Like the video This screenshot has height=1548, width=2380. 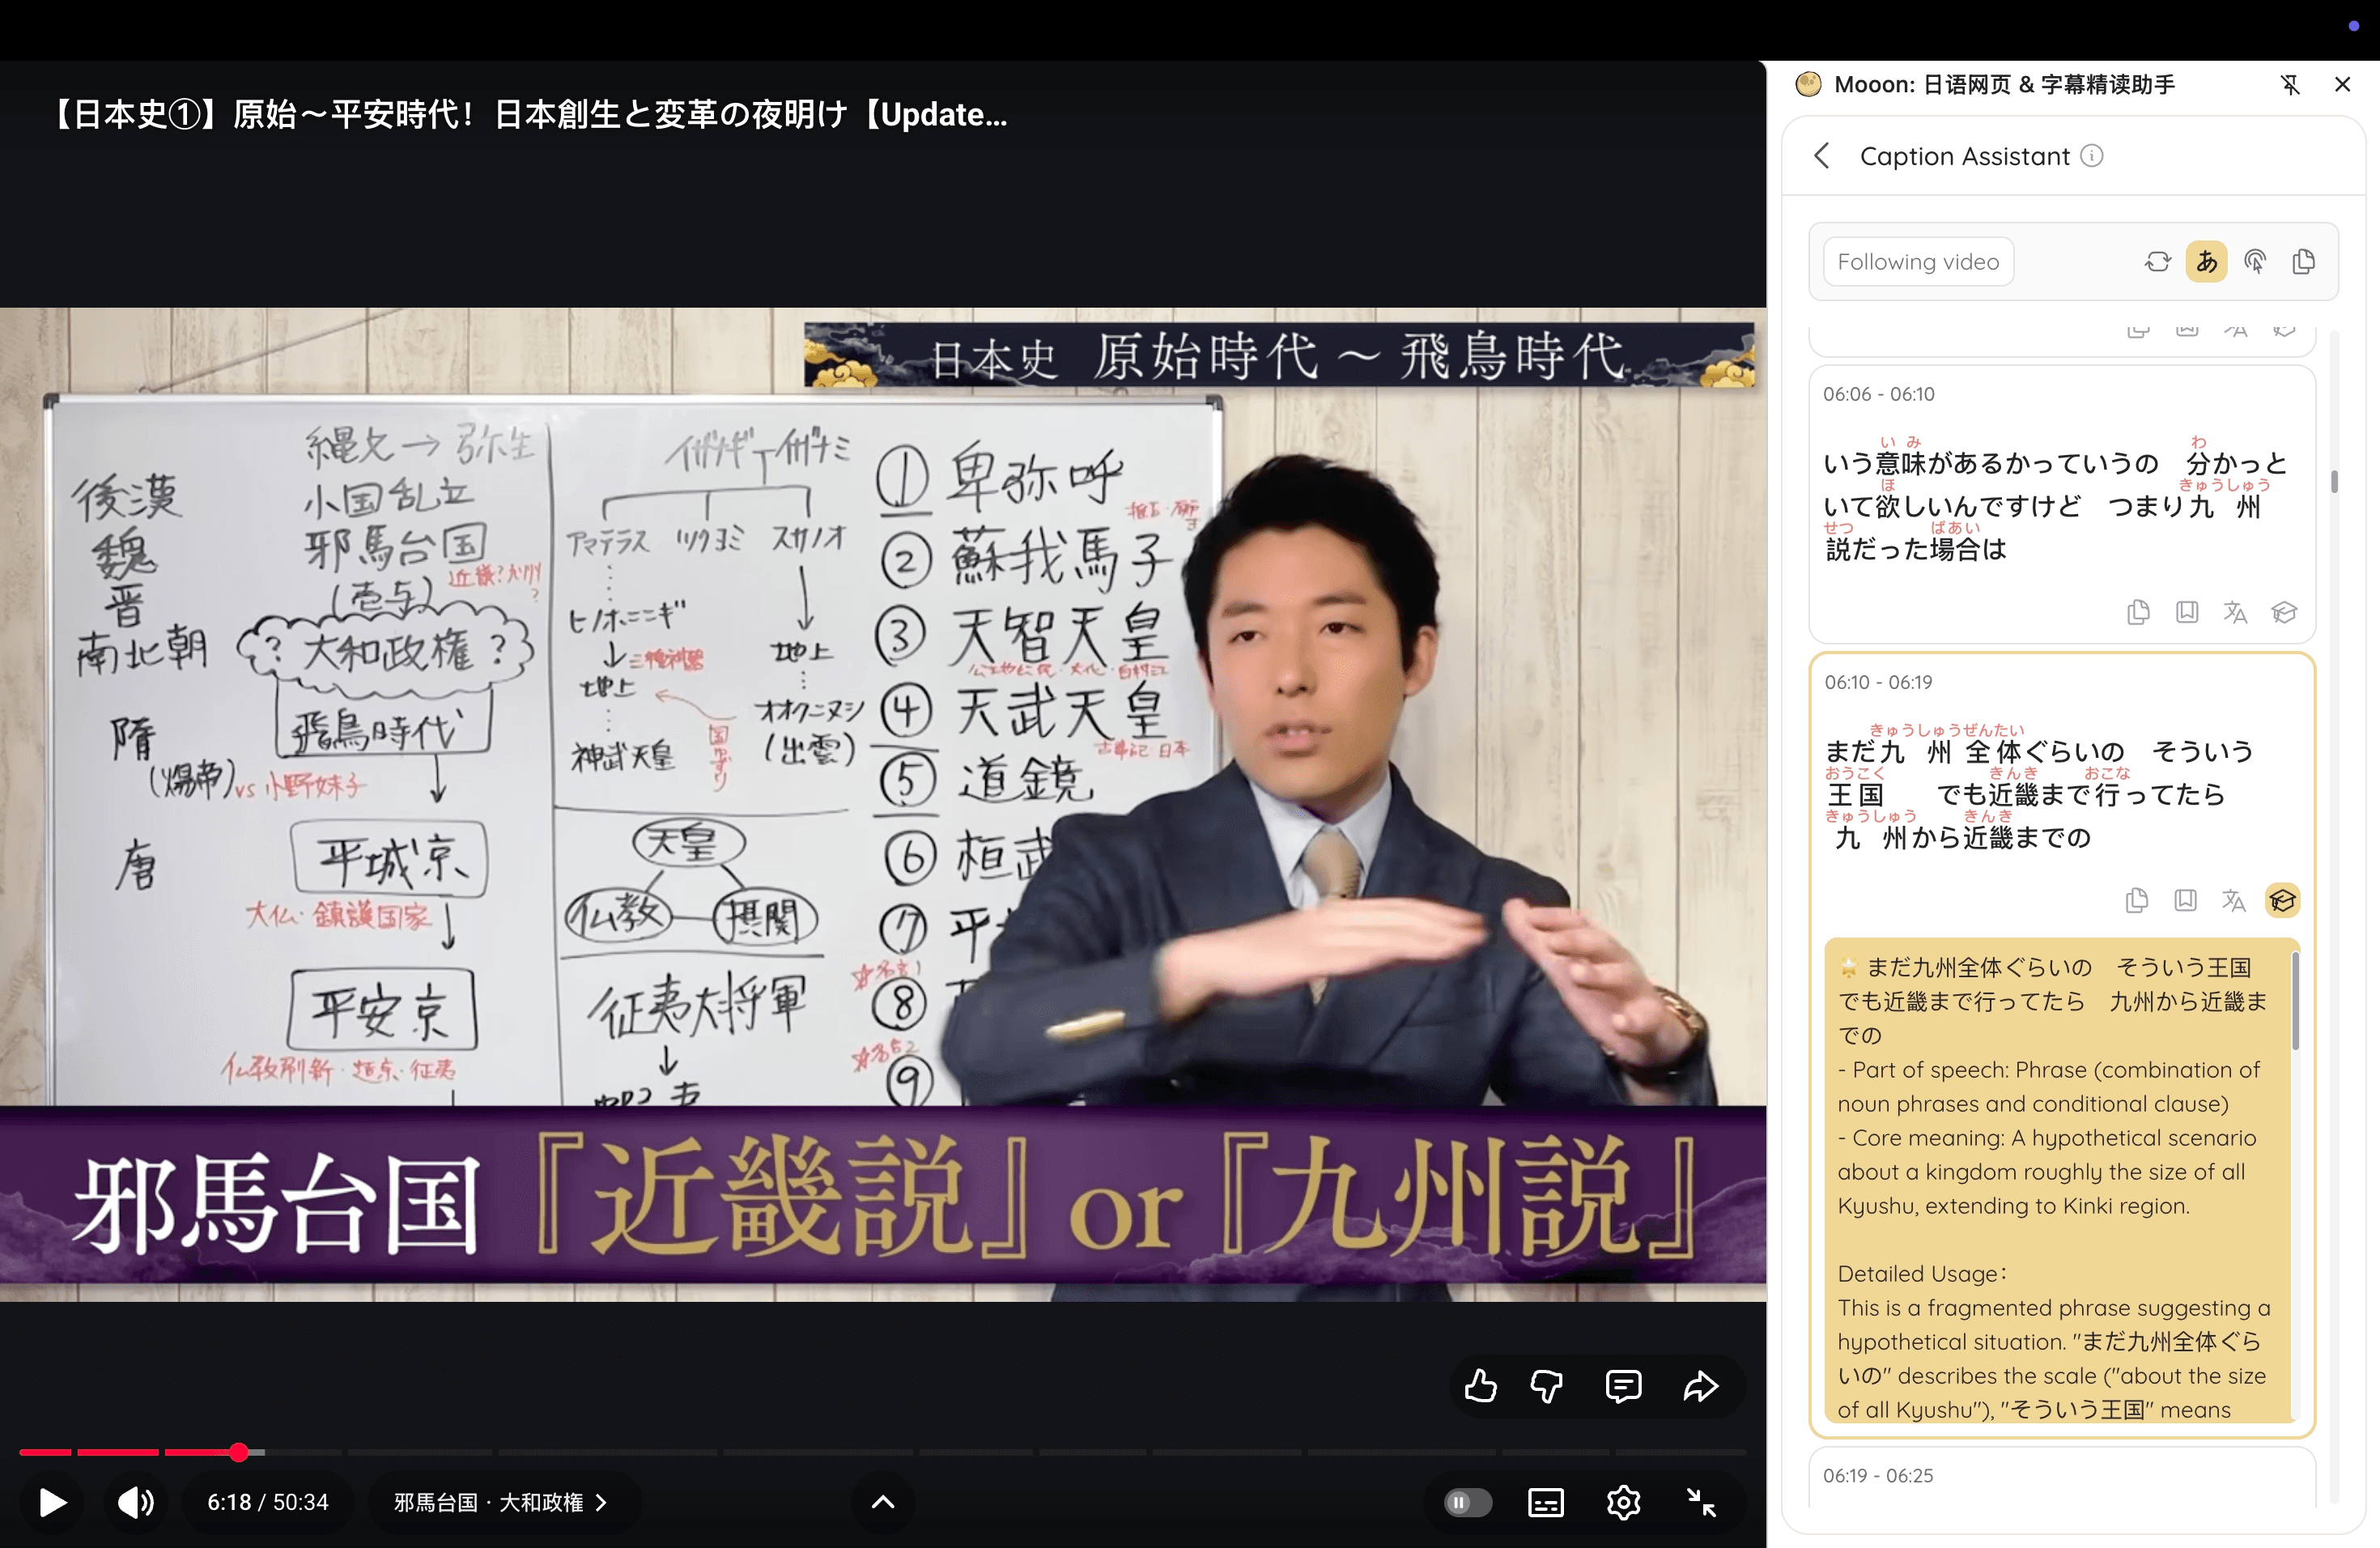click(1481, 1386)
